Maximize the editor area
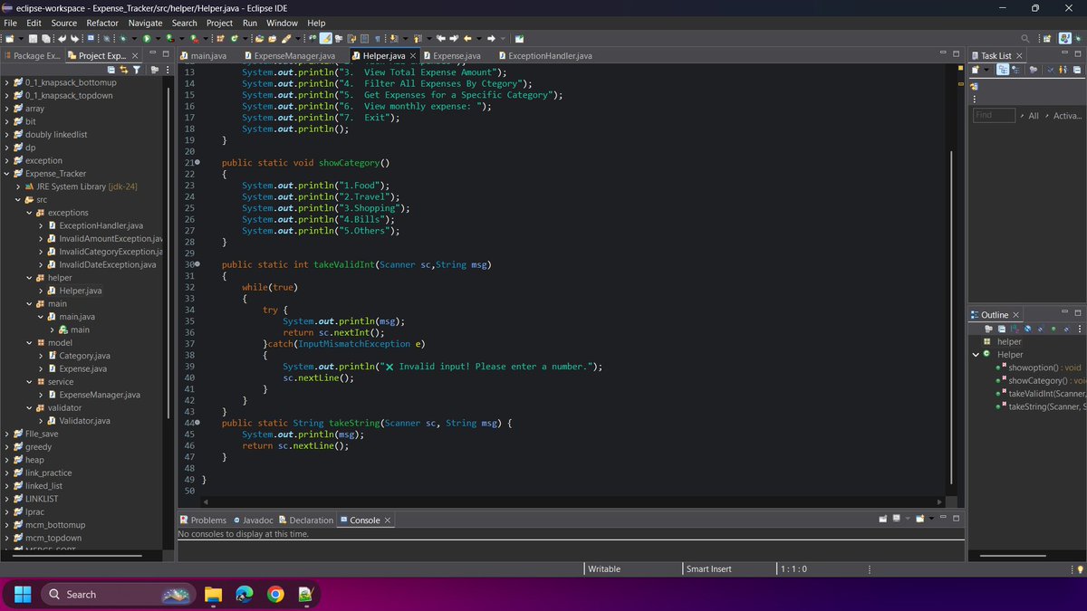The height and width of the screenshot is (611, 1087). point(957,55)
